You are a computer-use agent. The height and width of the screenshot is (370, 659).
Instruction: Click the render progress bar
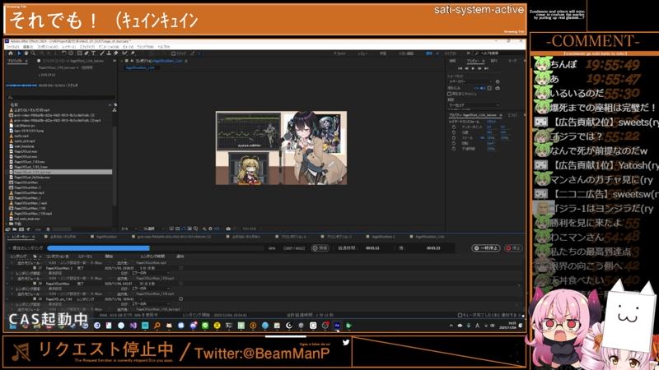(156, 248)
